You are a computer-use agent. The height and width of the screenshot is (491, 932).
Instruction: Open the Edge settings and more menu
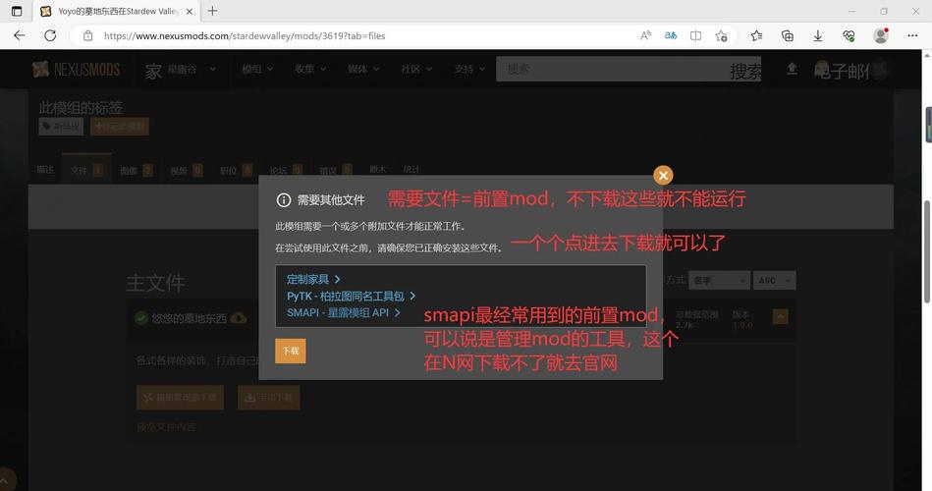tap(912, 35)
